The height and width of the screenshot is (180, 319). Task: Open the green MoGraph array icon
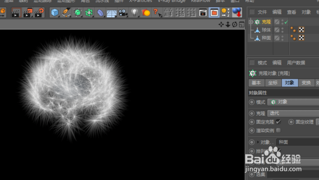(x=89, y=13)
